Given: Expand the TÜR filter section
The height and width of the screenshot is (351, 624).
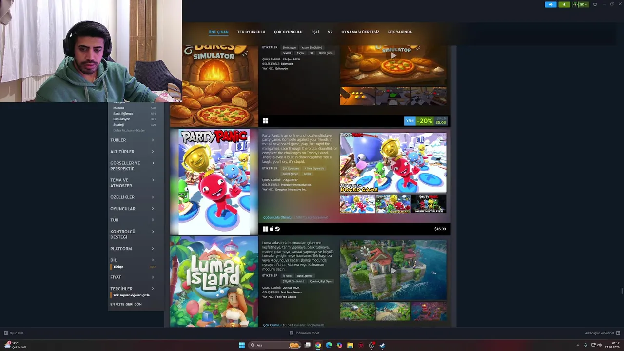Looking at the screenshot, I should pyautogui.click(x=132, y=220).
